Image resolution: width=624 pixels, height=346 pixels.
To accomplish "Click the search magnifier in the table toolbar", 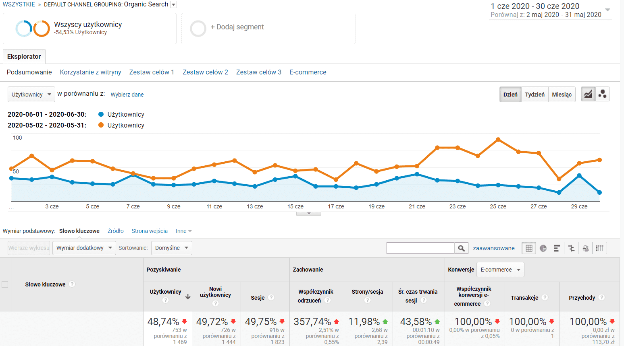I will (x=461, y=248).
